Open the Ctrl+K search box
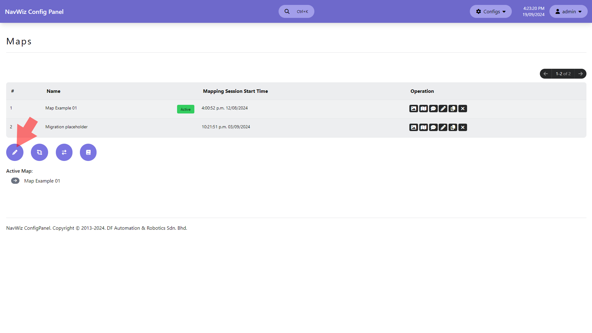592x333 pixels. [x=296, y=11]
